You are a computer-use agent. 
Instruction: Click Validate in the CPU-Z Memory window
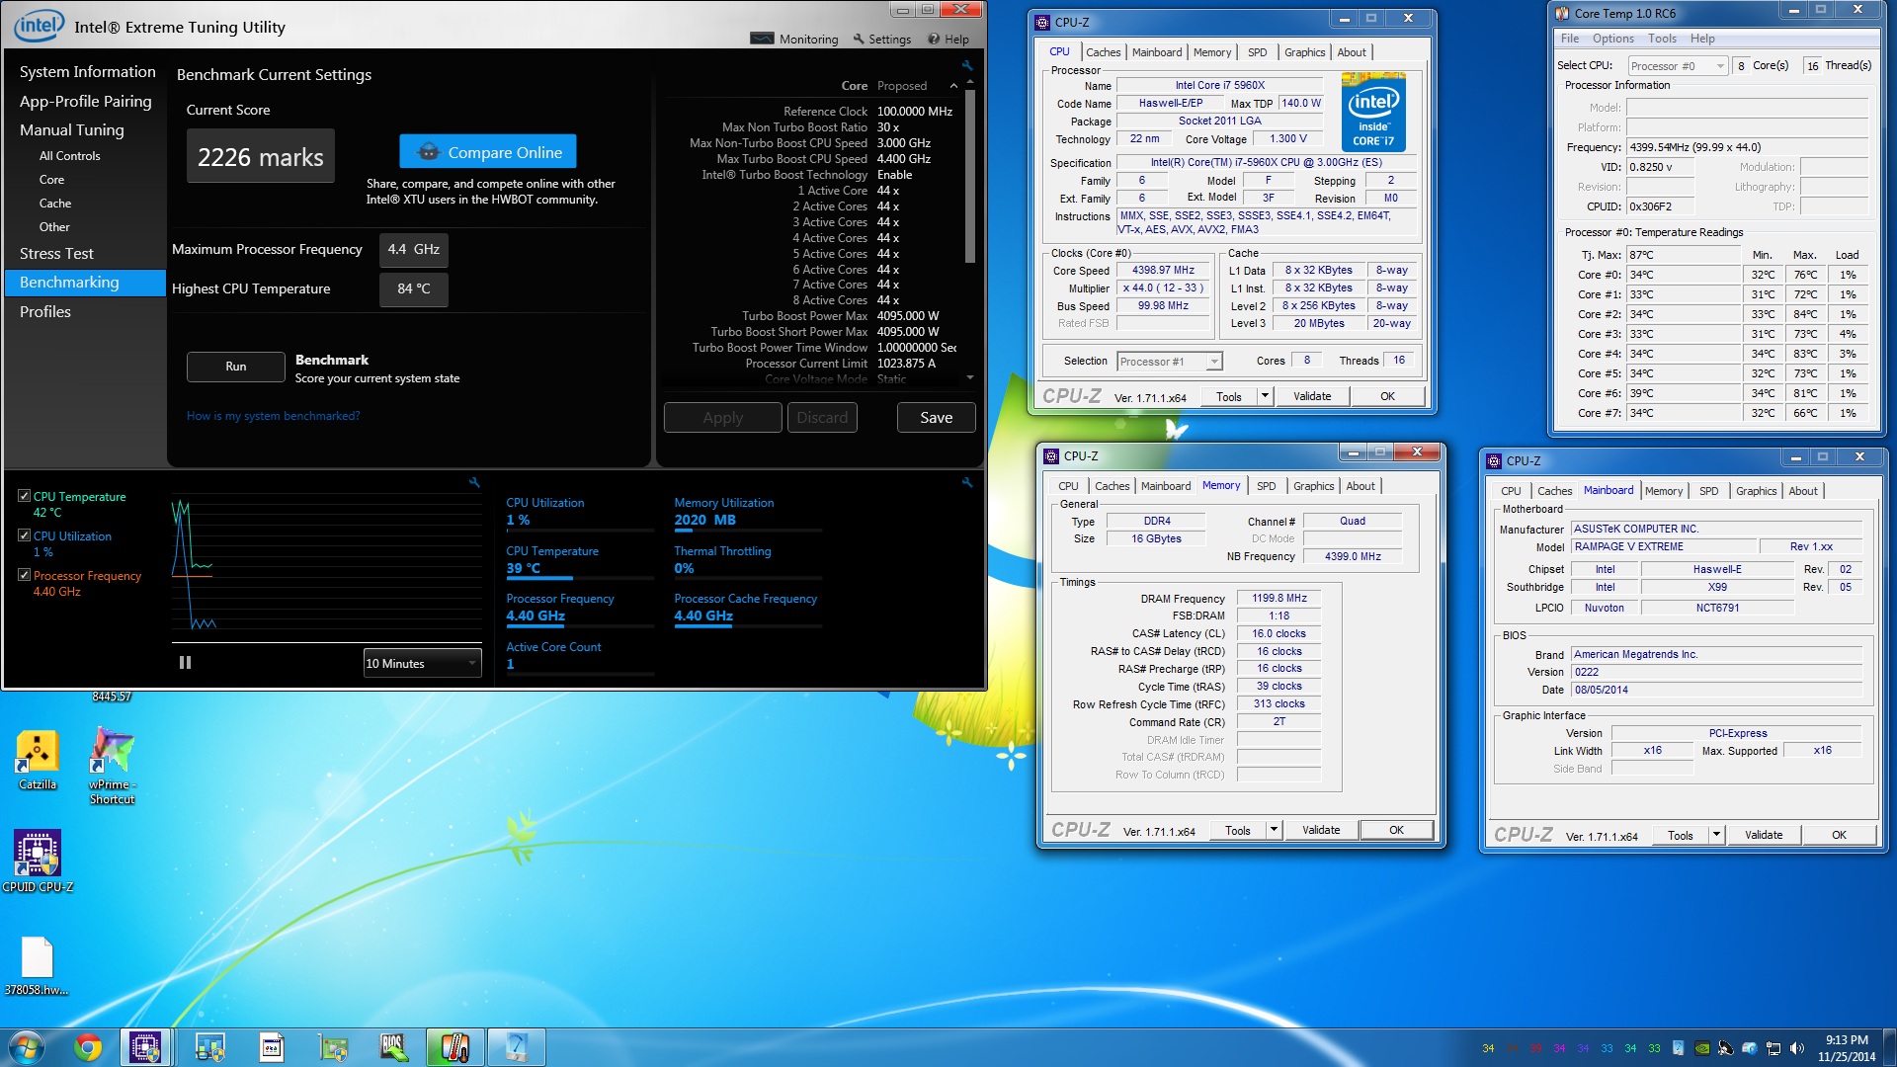tap(1321, 830)
